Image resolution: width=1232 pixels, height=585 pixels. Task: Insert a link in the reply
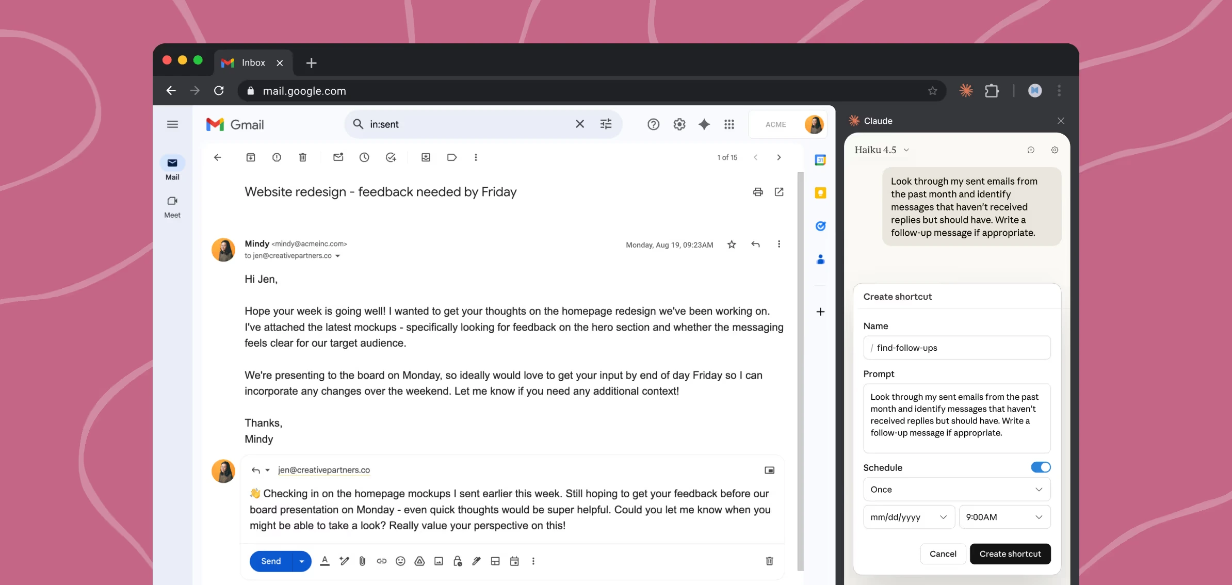click(381, 561)
